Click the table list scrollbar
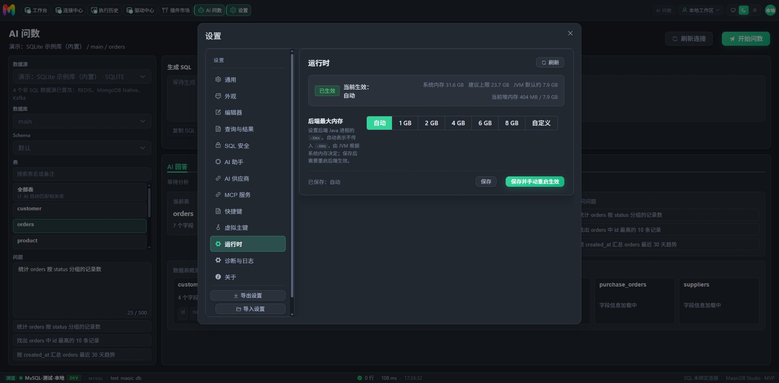This screenshot has width=779, height=383. (149, 203)
